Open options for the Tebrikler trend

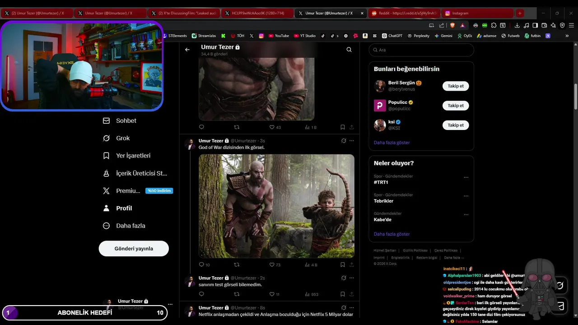(x=466, y=196)
